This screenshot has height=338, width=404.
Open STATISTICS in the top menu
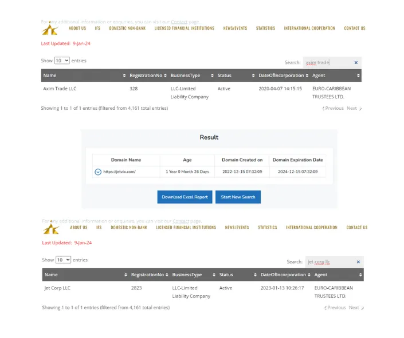point(265,28)
